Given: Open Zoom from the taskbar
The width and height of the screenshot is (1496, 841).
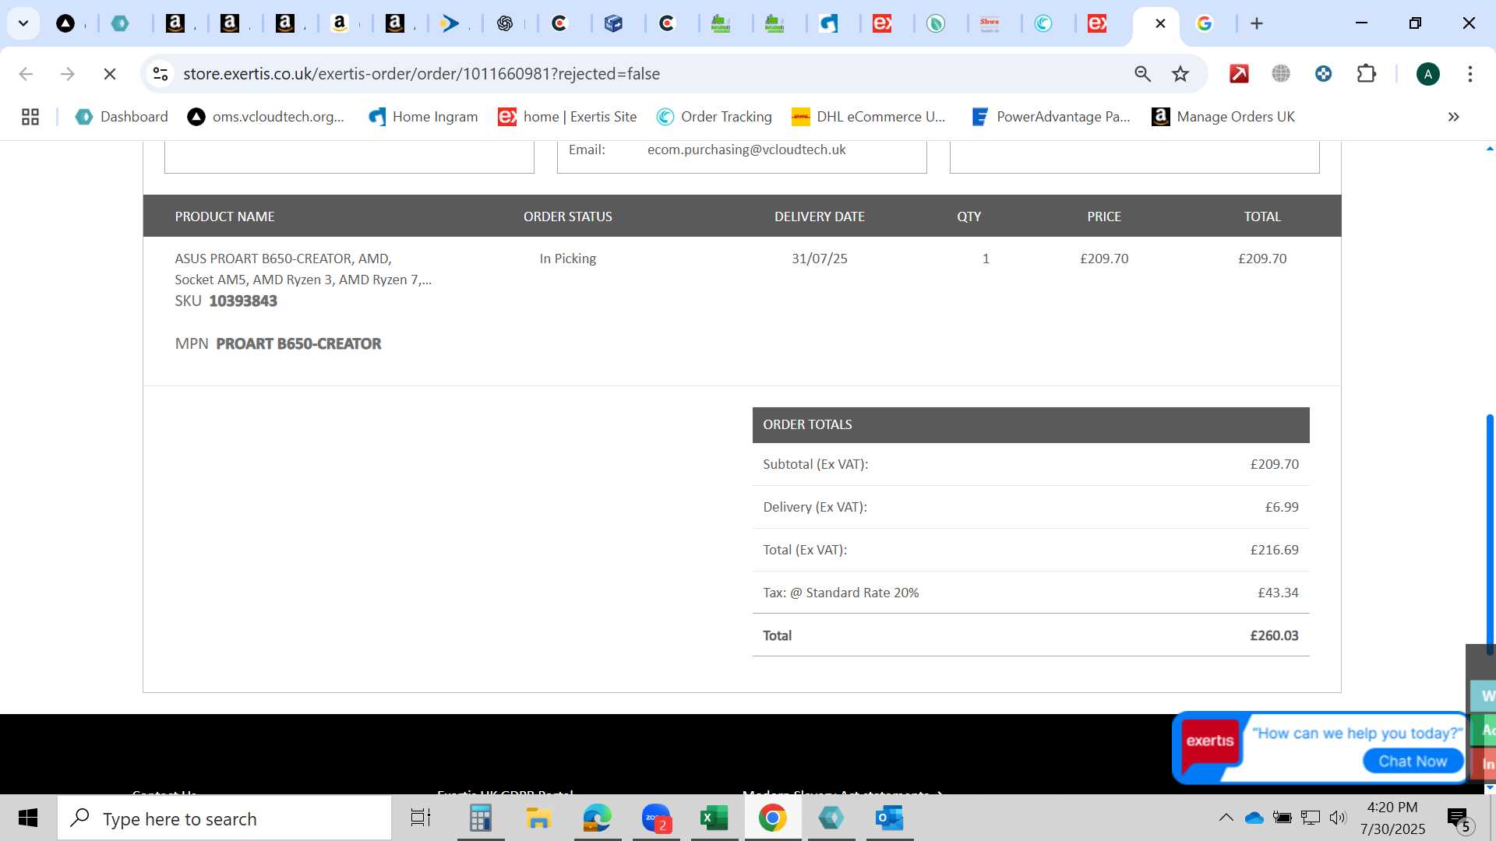Looking at the screenshot, I should coord(656,818).
